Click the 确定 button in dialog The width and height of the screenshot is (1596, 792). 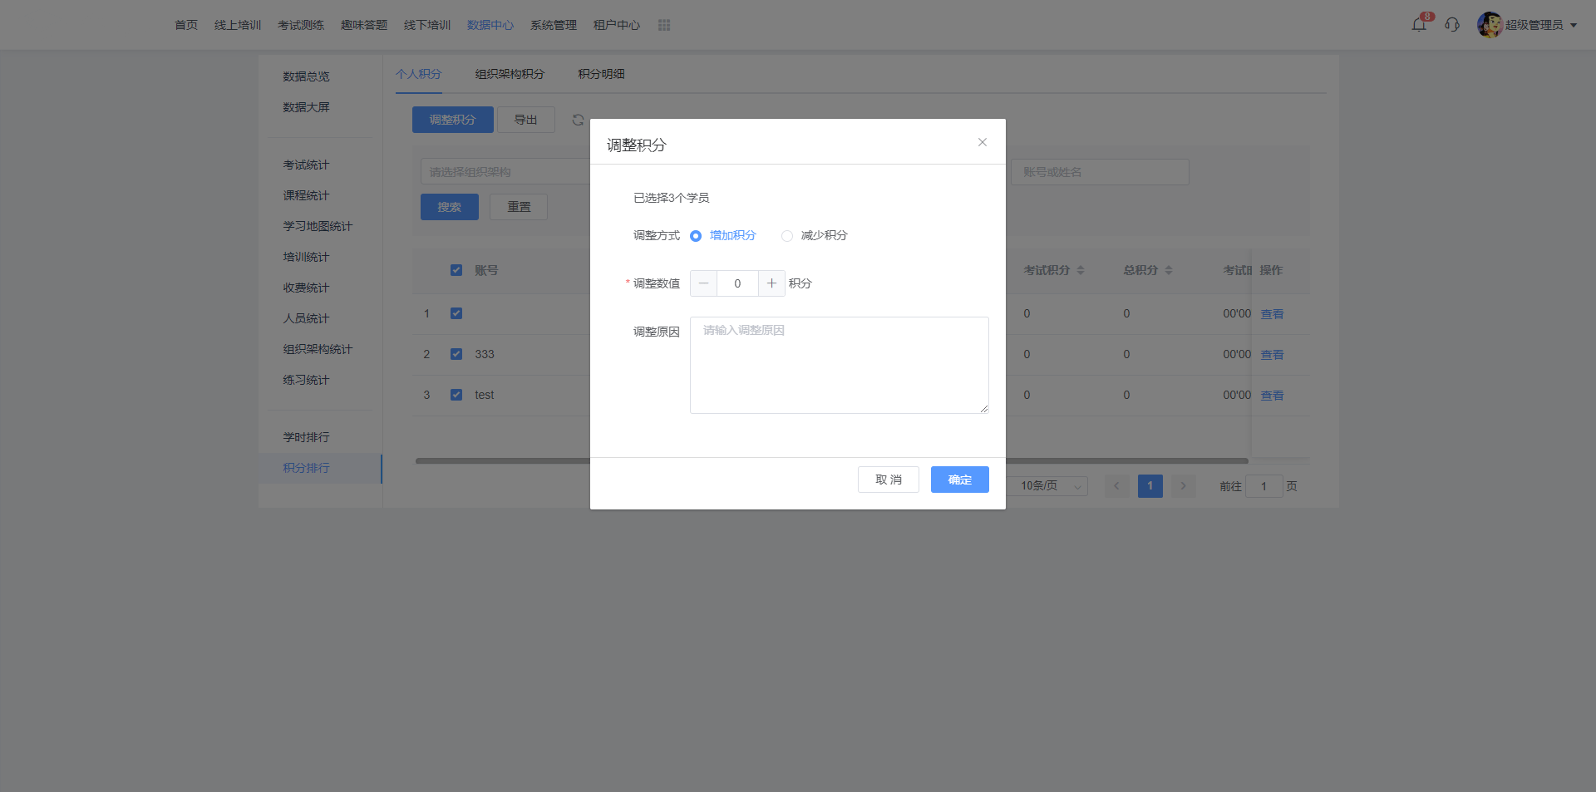click(x=959, y=480)
